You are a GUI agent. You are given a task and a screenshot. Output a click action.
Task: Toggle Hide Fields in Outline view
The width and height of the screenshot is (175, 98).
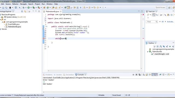pos(164,47)
